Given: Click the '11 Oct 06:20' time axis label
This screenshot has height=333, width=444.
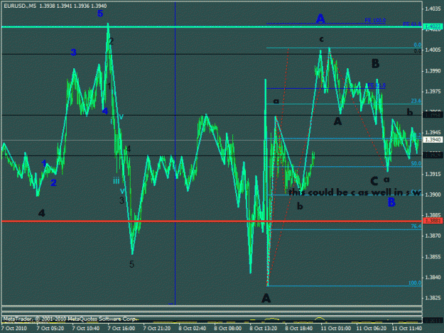Looking at the screenshot, I should [372, 328].
